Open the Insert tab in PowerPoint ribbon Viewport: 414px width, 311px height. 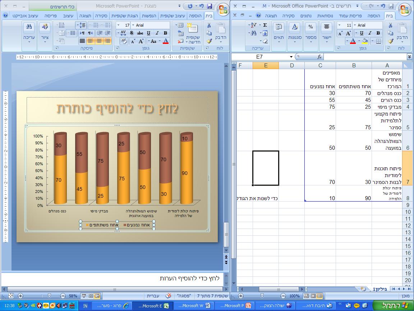(195, 15)
